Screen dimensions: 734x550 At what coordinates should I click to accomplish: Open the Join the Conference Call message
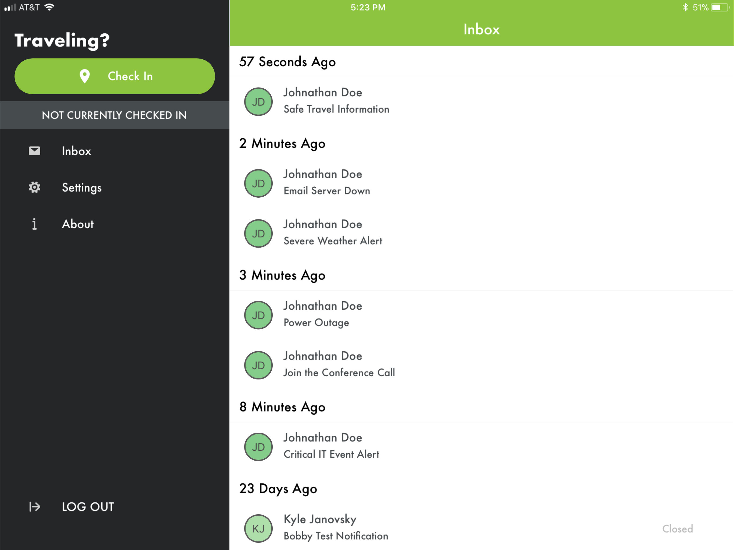click(481, 365)
